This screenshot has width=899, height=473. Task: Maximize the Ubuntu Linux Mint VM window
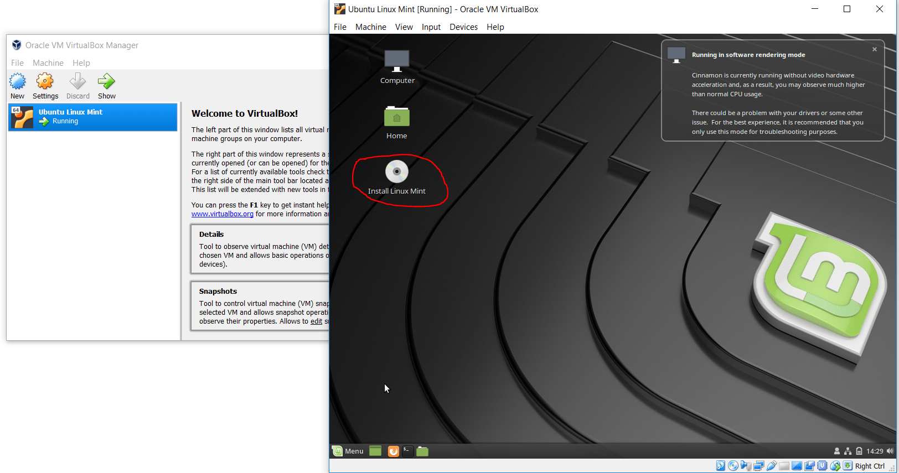847,9
